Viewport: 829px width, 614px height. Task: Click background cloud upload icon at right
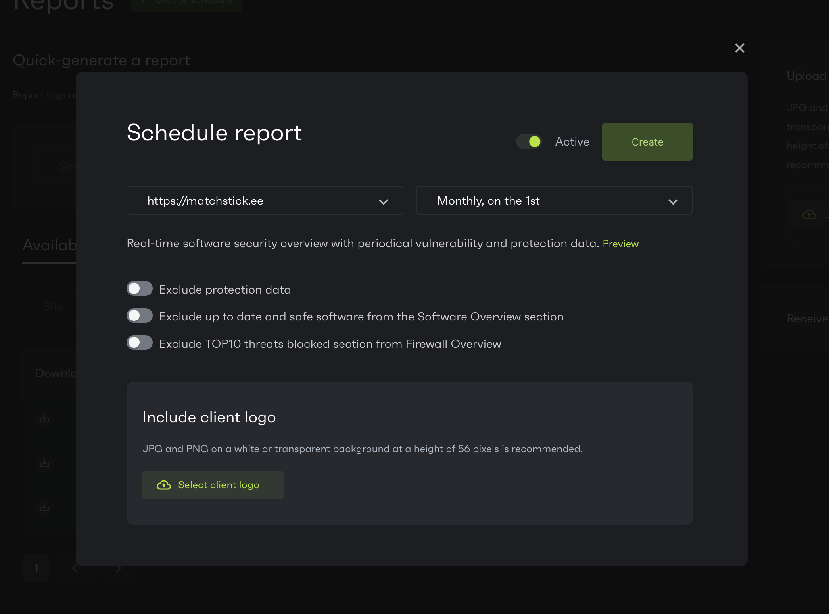809,215
